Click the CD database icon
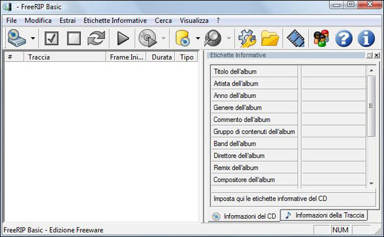The height and width of the screenshot is (237, 384). [183, 39]
